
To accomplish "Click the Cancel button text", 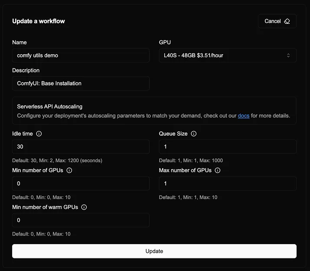I will coord(272,21).
